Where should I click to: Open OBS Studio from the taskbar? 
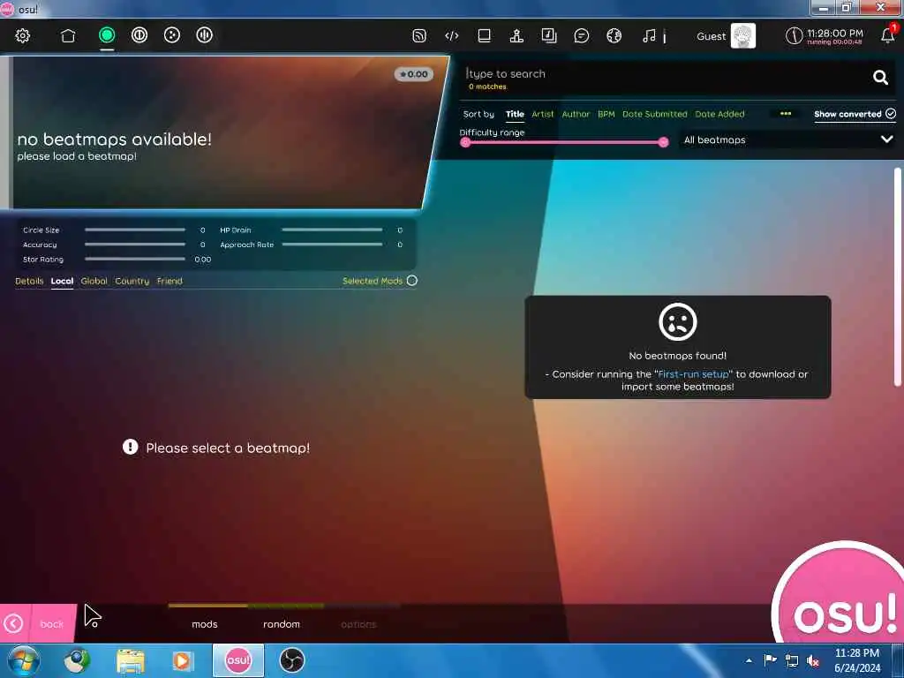291,660
